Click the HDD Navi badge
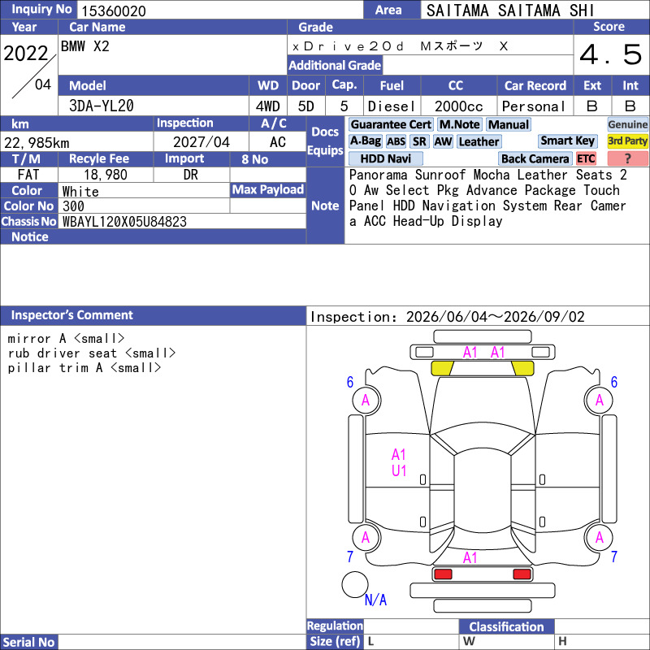 coord(385,158)
